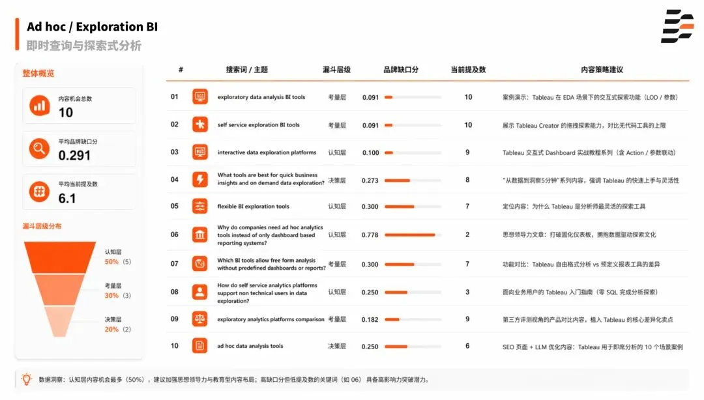Image resolution: width=704 pixels, height=400 pixels.
Task: Click the striped logo in the top right corner
Action: 677,26
